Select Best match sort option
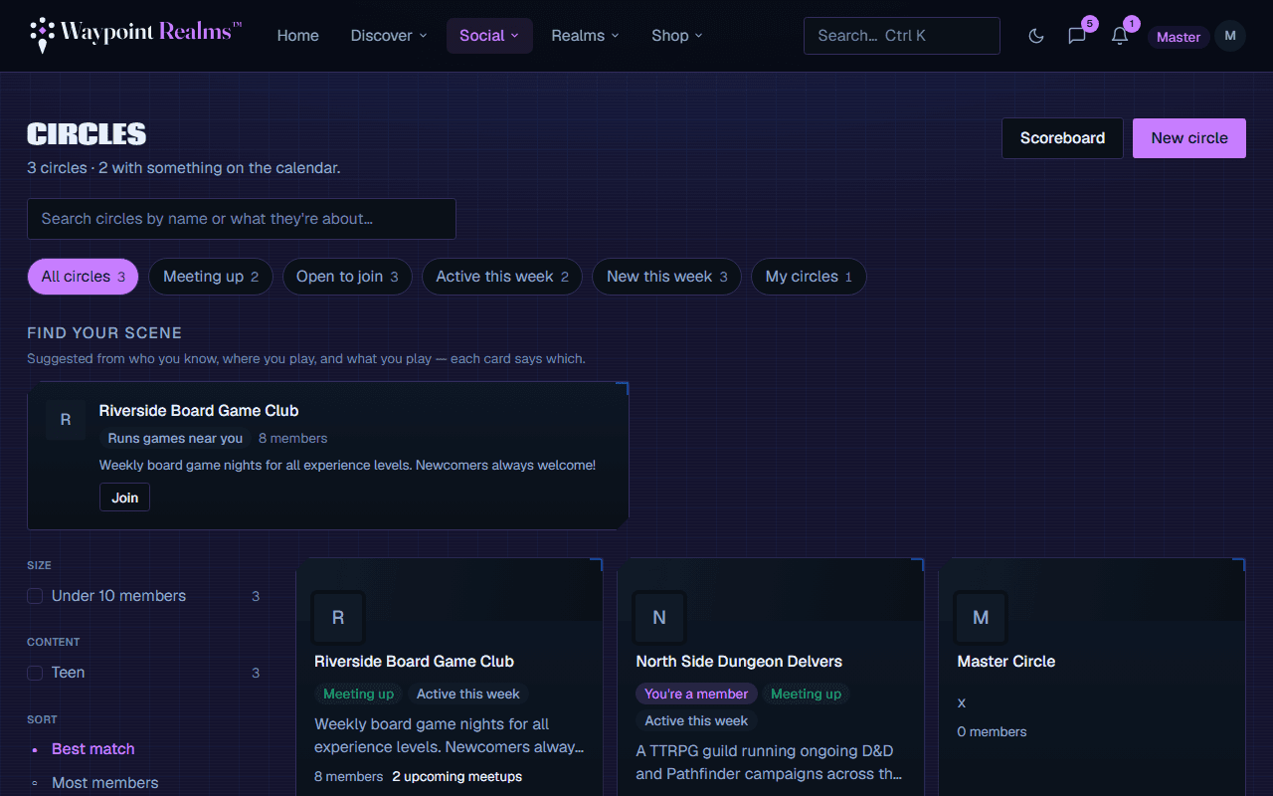Image resolution: width=1273 pixels, height=796 pixels. (x=92, y=749)
